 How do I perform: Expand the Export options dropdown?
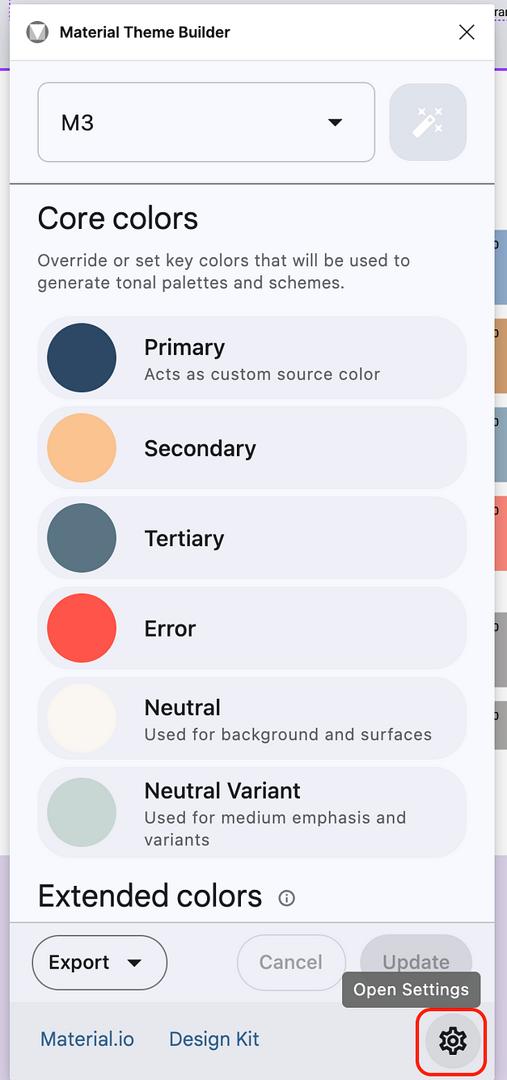click(x=99, y=963)
